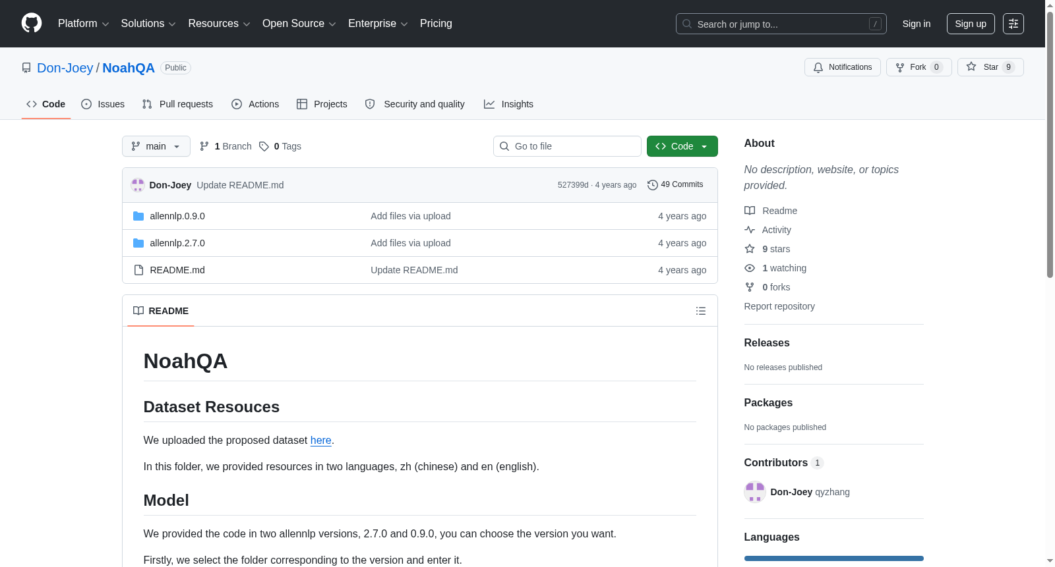
Task: Click the commit history clock icon
Action: point(653,185)
